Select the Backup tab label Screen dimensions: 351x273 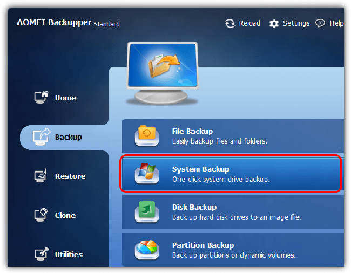pyautogui.click(x=69, y=137)
